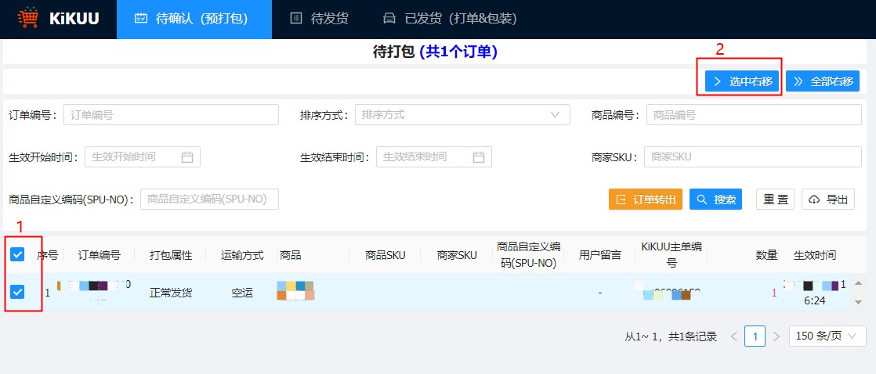The image size is (876, 374).
Task: Click the 全部右移 button
Action: pyautogui.click(x=823, y=81)
